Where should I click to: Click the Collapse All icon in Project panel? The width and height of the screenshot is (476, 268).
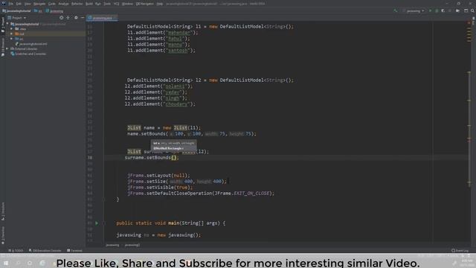click(68, 18)
